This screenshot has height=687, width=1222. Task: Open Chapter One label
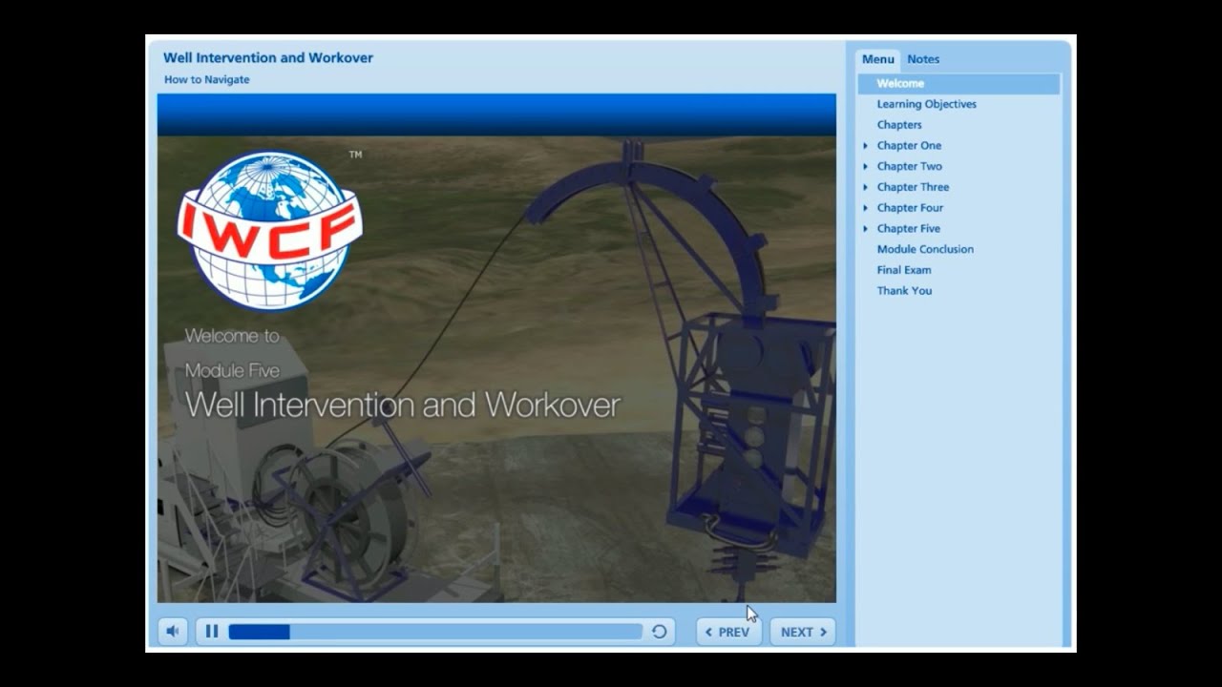pyautogui.click(x=909, y=146)
